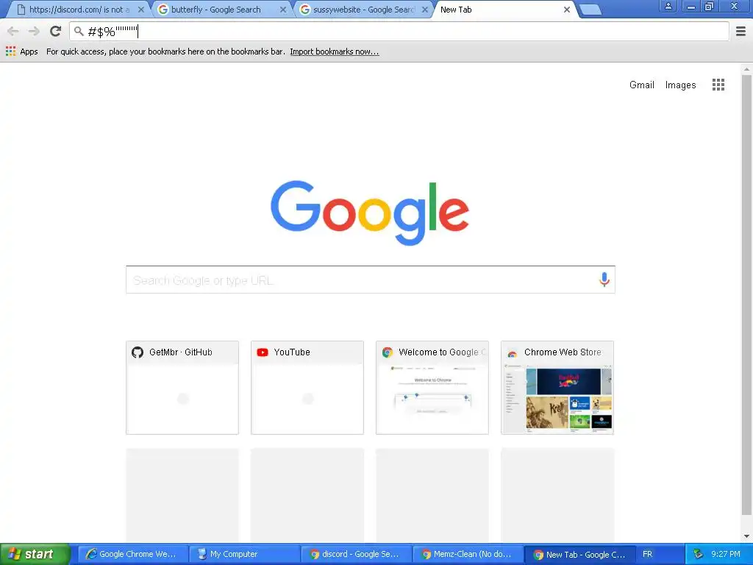
Task: Open the Apps shortcut in bookmarks bar
Action: [21, 51]
